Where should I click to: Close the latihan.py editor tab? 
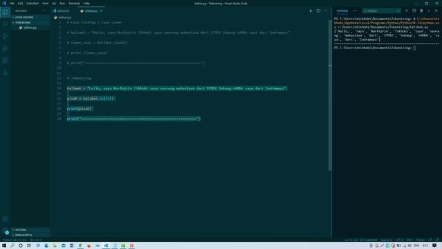point(102,11)
